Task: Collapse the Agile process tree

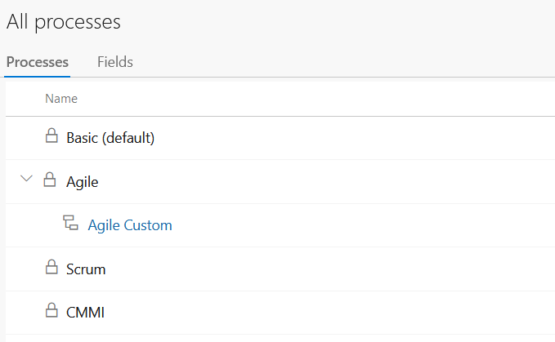Action: 26,179
